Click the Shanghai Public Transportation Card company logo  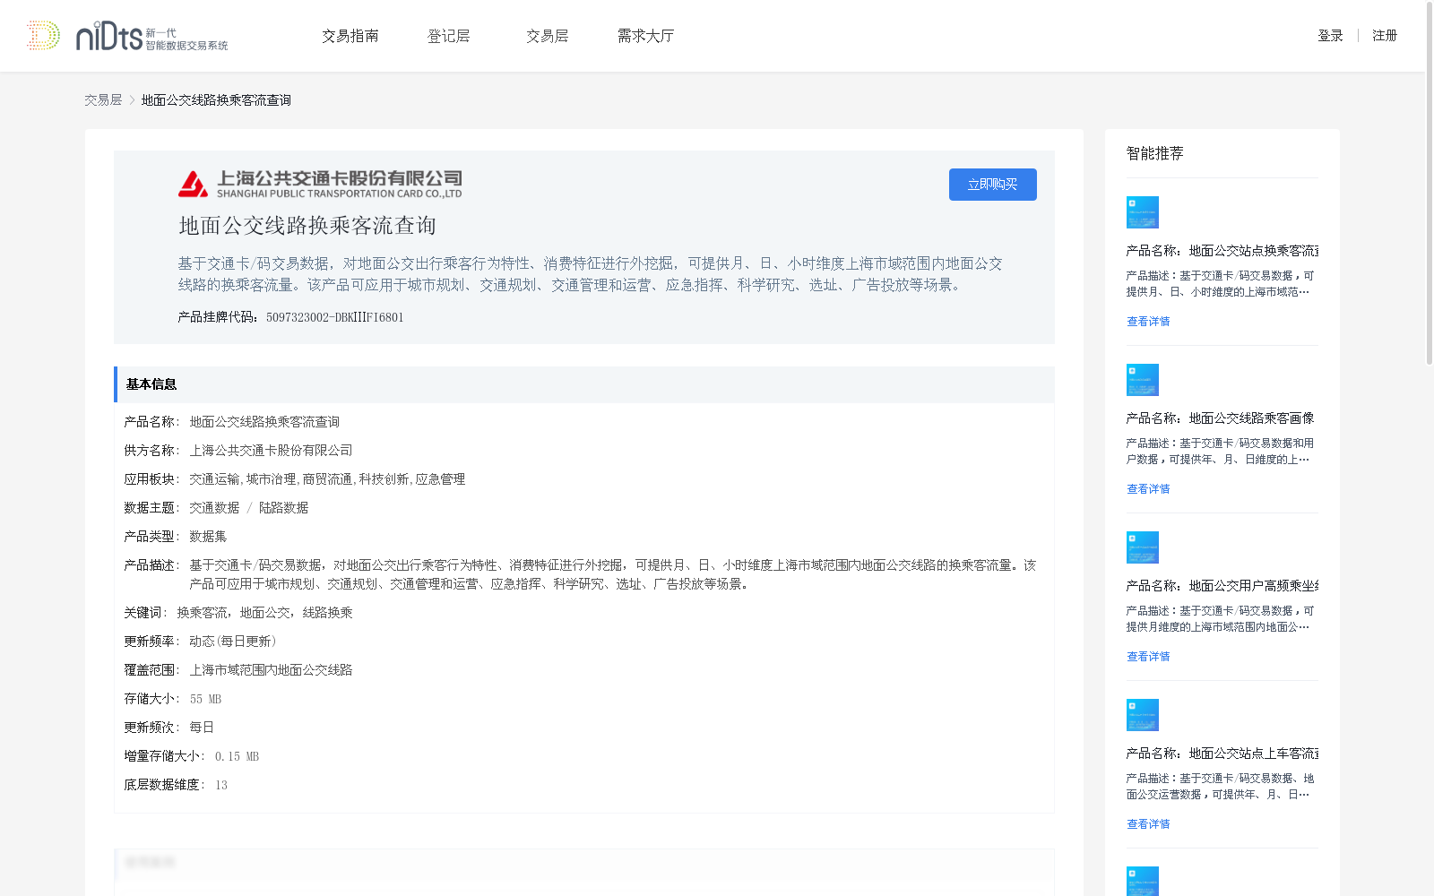tap(320, 184)
